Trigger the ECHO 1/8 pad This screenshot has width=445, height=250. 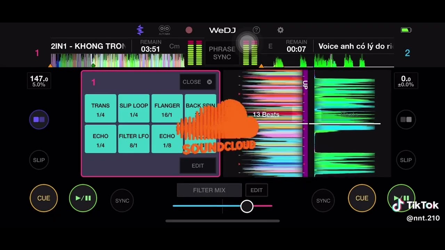[167, 139]
